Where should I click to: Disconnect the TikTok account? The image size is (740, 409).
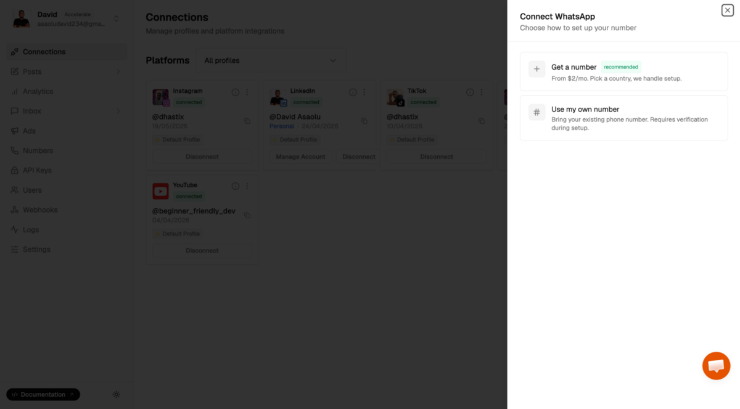pos(437,156)
